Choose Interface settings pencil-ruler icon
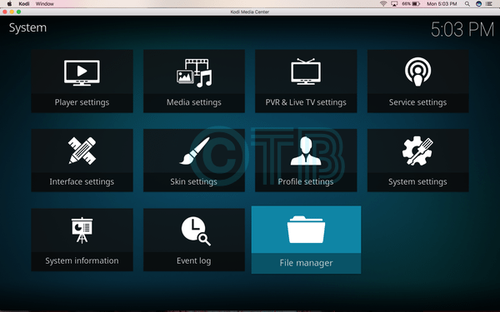The width and height of the screenshot is (500, 312). 82,151
